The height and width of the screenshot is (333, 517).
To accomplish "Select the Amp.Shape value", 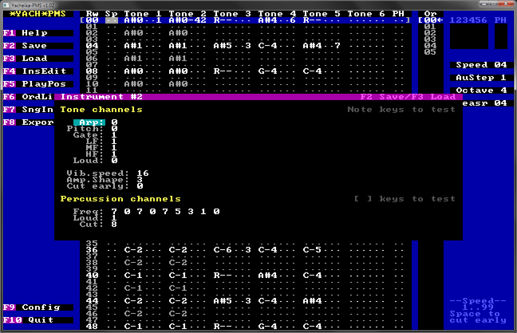I will pos(140,180).
